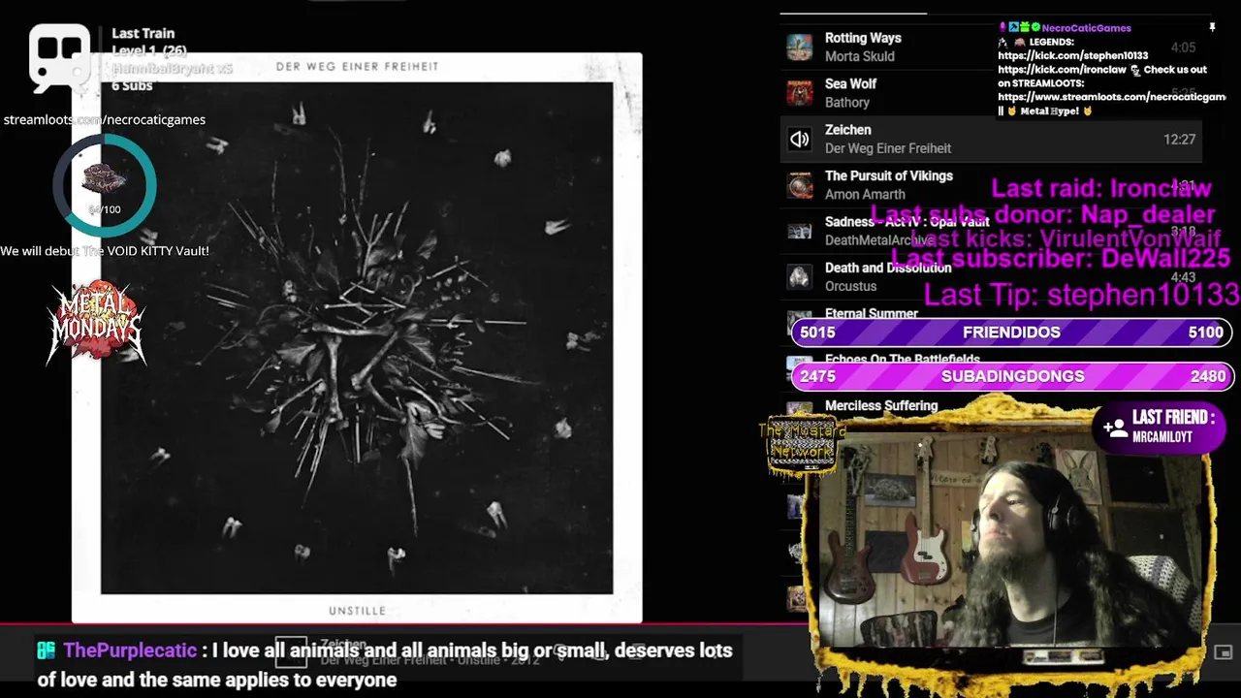Screen dimensions: 1241x698
Task: Click the pin icon in pinned chat message
Action: tap(1211, 28)
